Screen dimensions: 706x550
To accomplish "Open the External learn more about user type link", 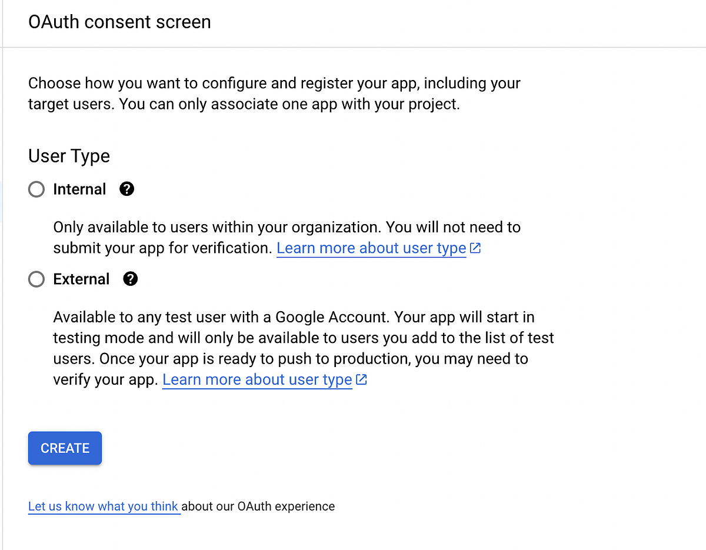I will coord(257,379).
